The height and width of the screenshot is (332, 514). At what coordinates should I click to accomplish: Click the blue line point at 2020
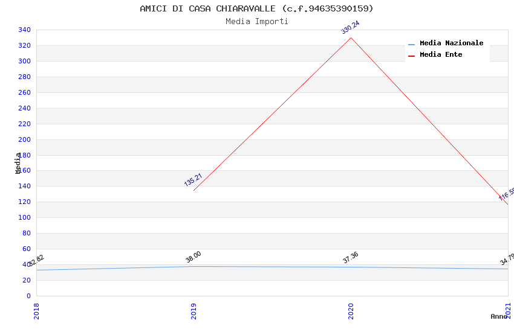click(x=351, y=267)
